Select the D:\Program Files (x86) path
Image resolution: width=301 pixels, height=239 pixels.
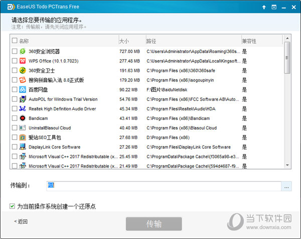tap(168, 137)
